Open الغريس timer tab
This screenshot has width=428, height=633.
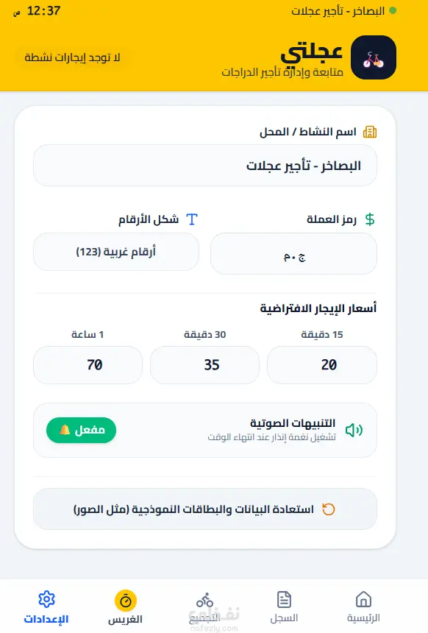coord(126,607)
